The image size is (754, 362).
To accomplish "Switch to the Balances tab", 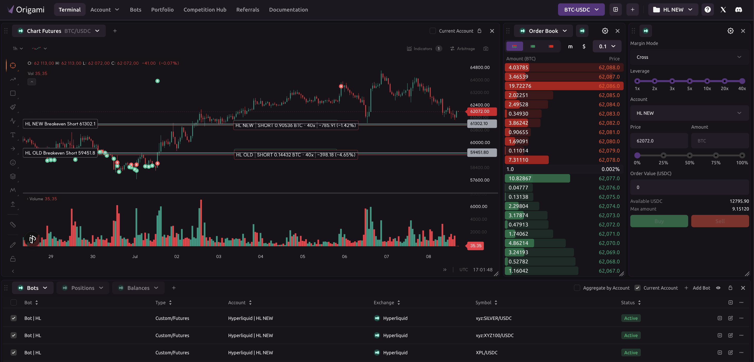I will click(x=138, y=288).
